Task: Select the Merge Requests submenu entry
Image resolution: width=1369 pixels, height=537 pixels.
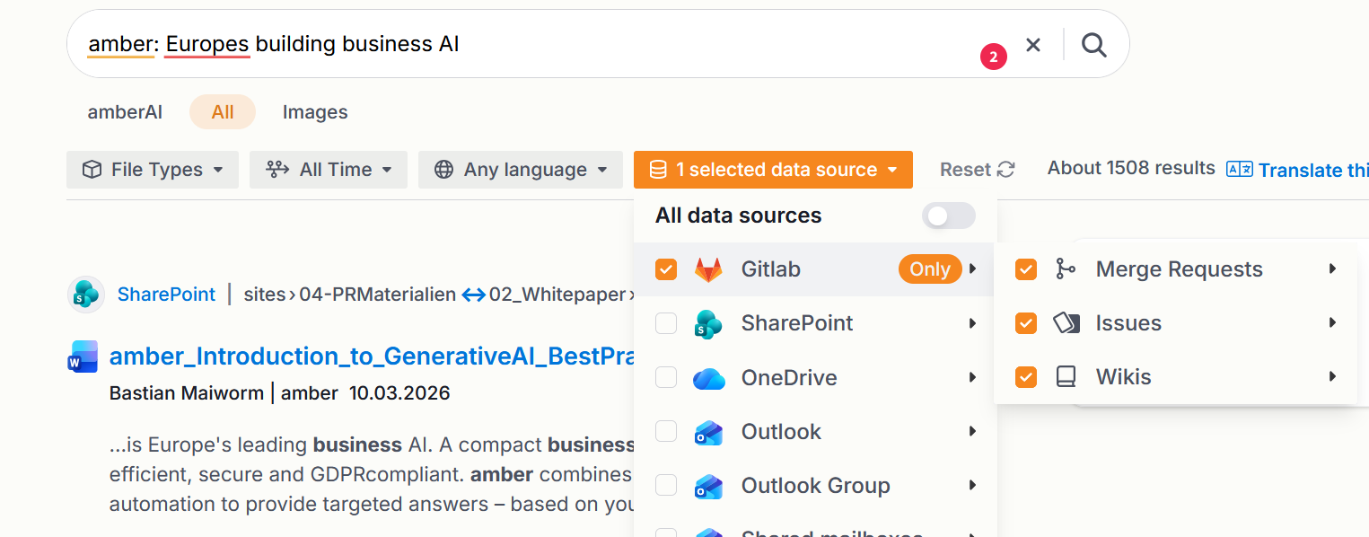Action: coord(1180,269)
